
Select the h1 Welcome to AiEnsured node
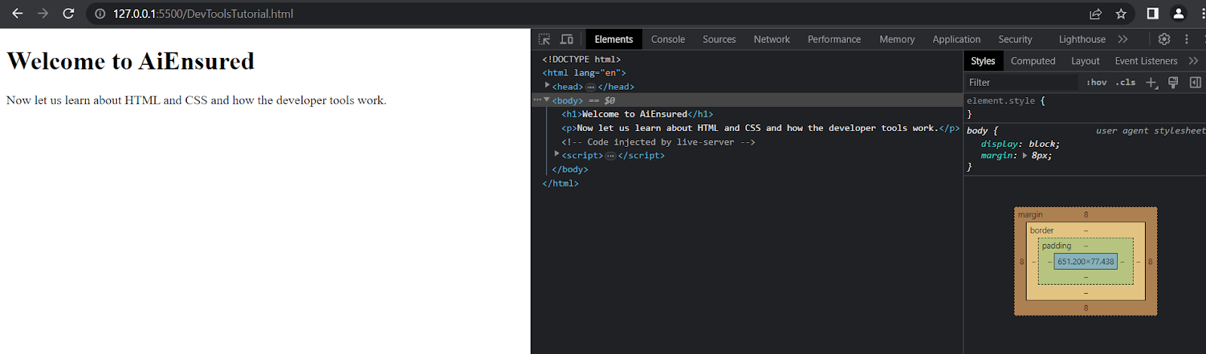(x=637, y=114)
